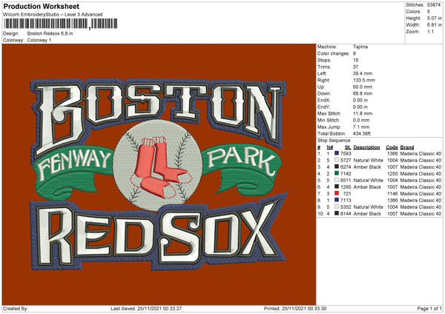
Task: Select the navy swatch beside 7113
Action: (x=337, y=200)
